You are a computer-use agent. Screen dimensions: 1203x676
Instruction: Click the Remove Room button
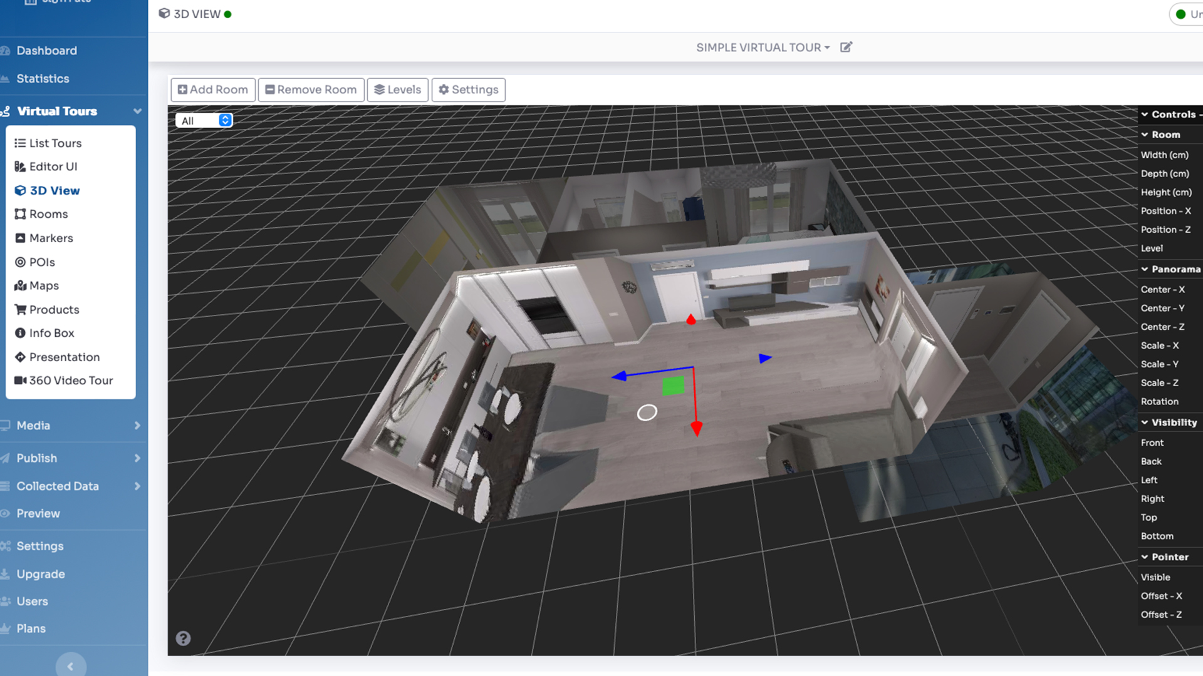311,90
